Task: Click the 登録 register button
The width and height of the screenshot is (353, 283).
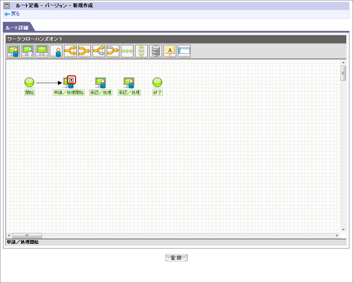Action: pyautogui.click(x=176, y=257)
